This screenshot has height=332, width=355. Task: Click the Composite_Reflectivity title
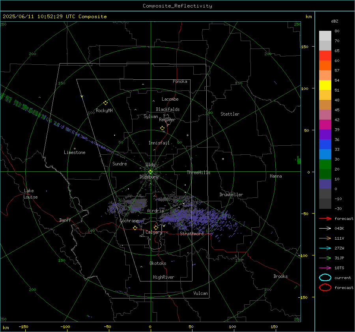coord(177,6)
